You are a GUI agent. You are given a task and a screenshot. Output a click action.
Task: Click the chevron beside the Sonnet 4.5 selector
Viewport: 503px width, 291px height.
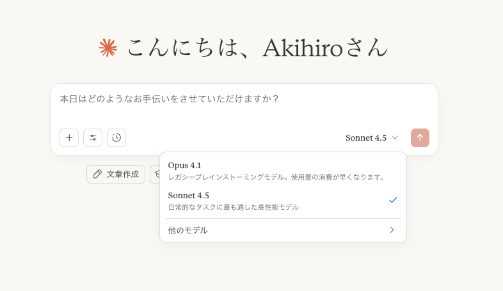[x=395, y=138]
